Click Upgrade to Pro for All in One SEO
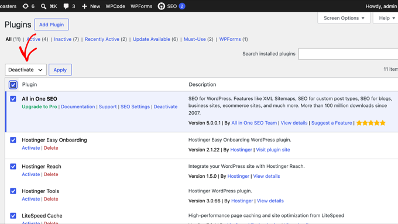The height and width of the screenshot is (224, 398). (39, 106)
